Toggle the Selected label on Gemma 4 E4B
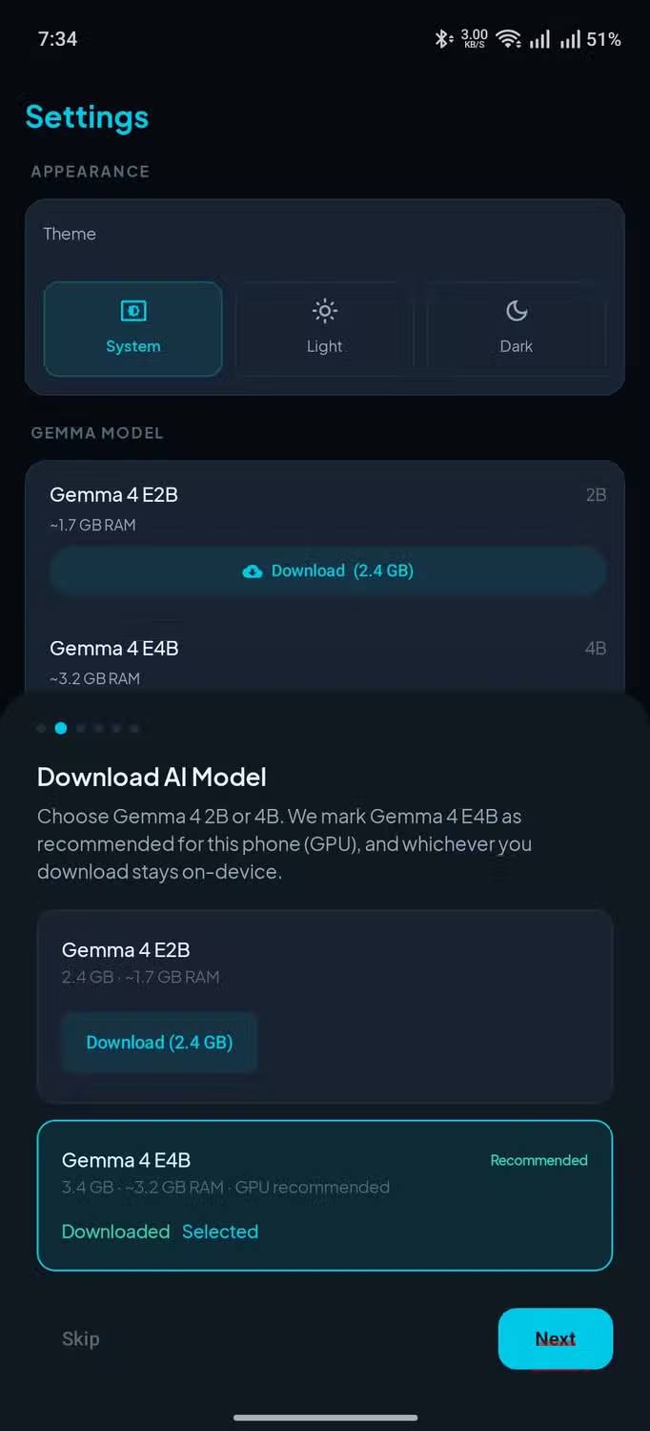 tap(220, 1232)
